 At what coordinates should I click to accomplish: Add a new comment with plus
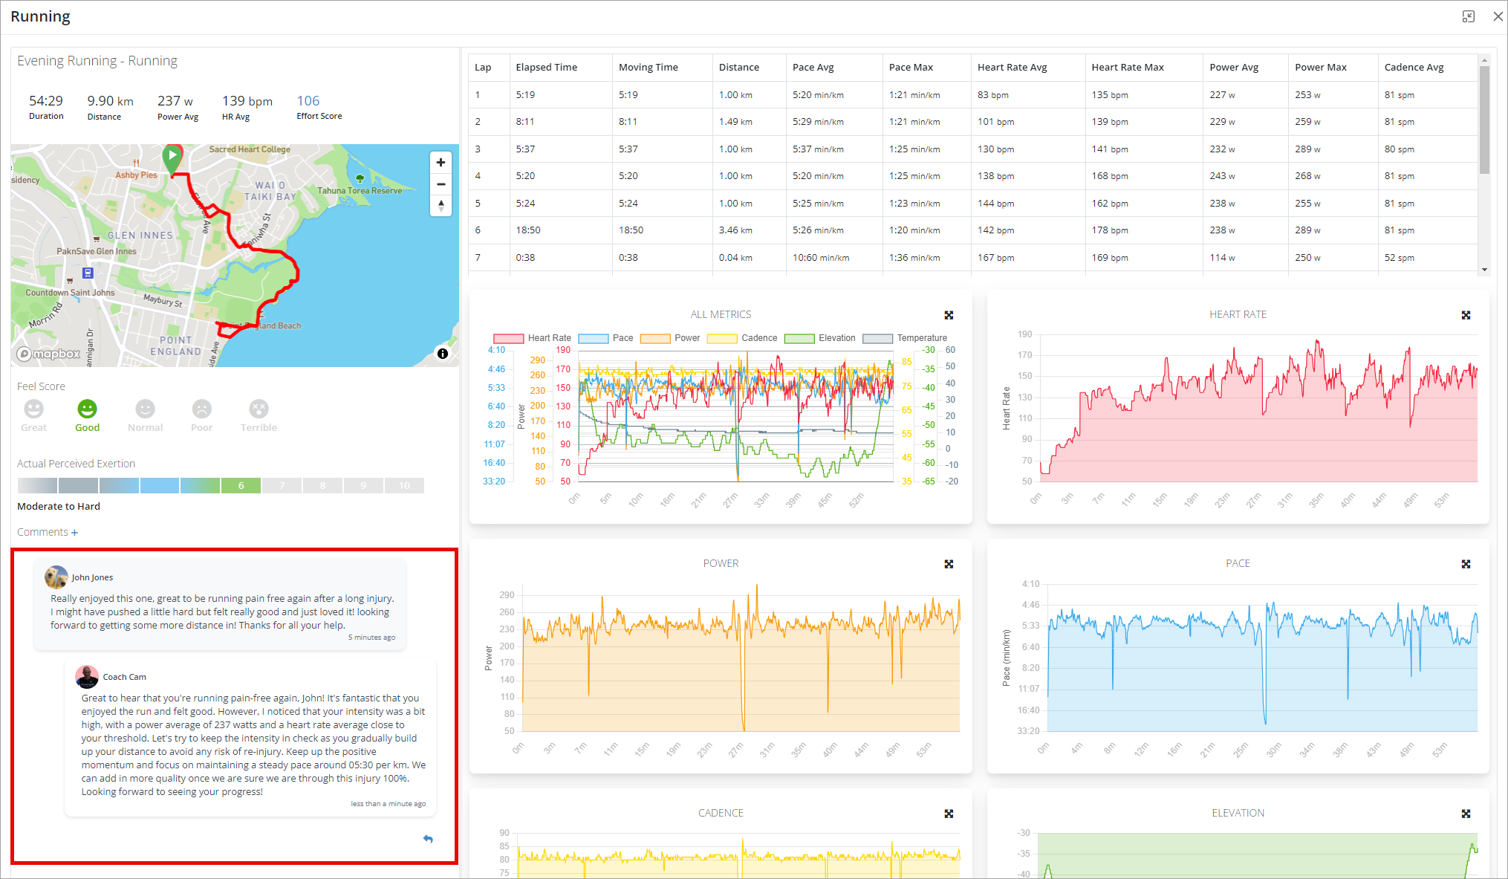point(74,533)
